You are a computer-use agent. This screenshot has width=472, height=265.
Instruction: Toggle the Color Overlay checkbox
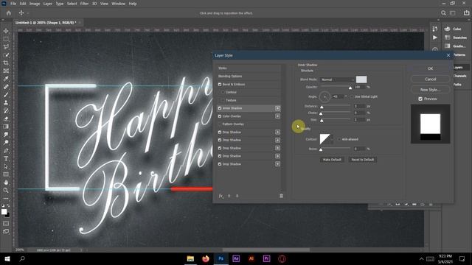220,116
